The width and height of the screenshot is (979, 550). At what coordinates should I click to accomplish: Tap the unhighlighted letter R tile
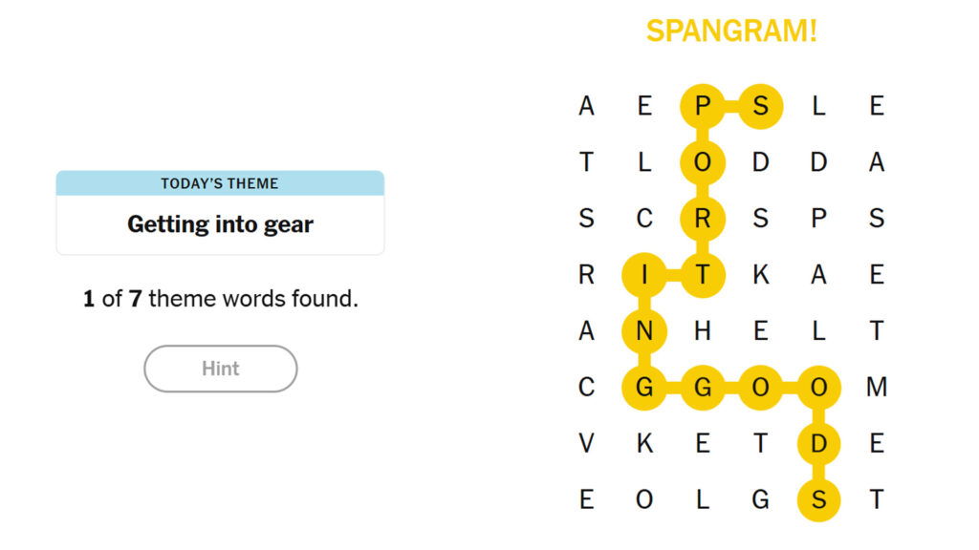pyautogui.click(x=586, y=275)
